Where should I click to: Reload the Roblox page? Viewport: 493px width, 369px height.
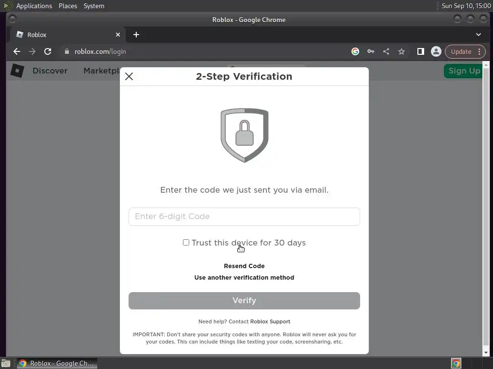[x=48, y=51]
